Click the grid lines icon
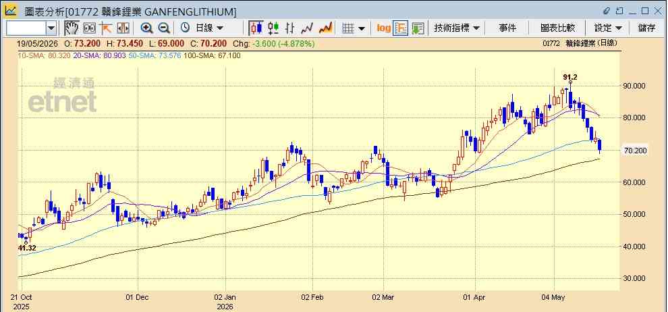Screen dimensions: 668x312 coord(348,28)
